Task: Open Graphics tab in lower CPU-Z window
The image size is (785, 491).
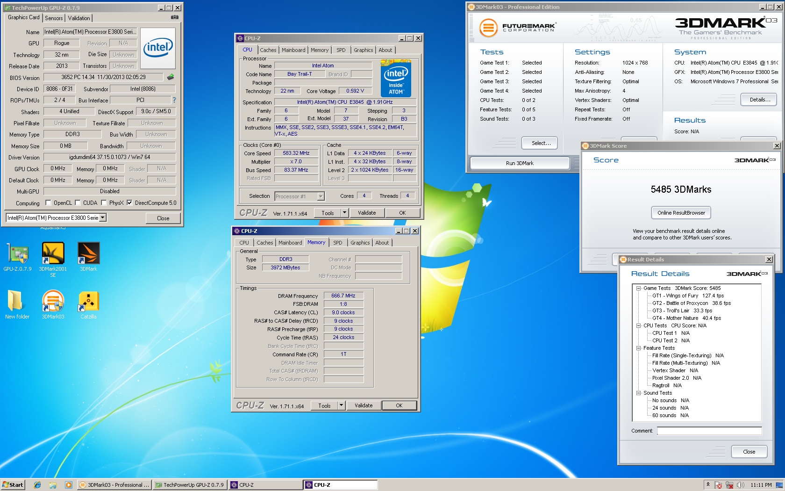Action: coord(360,243)
